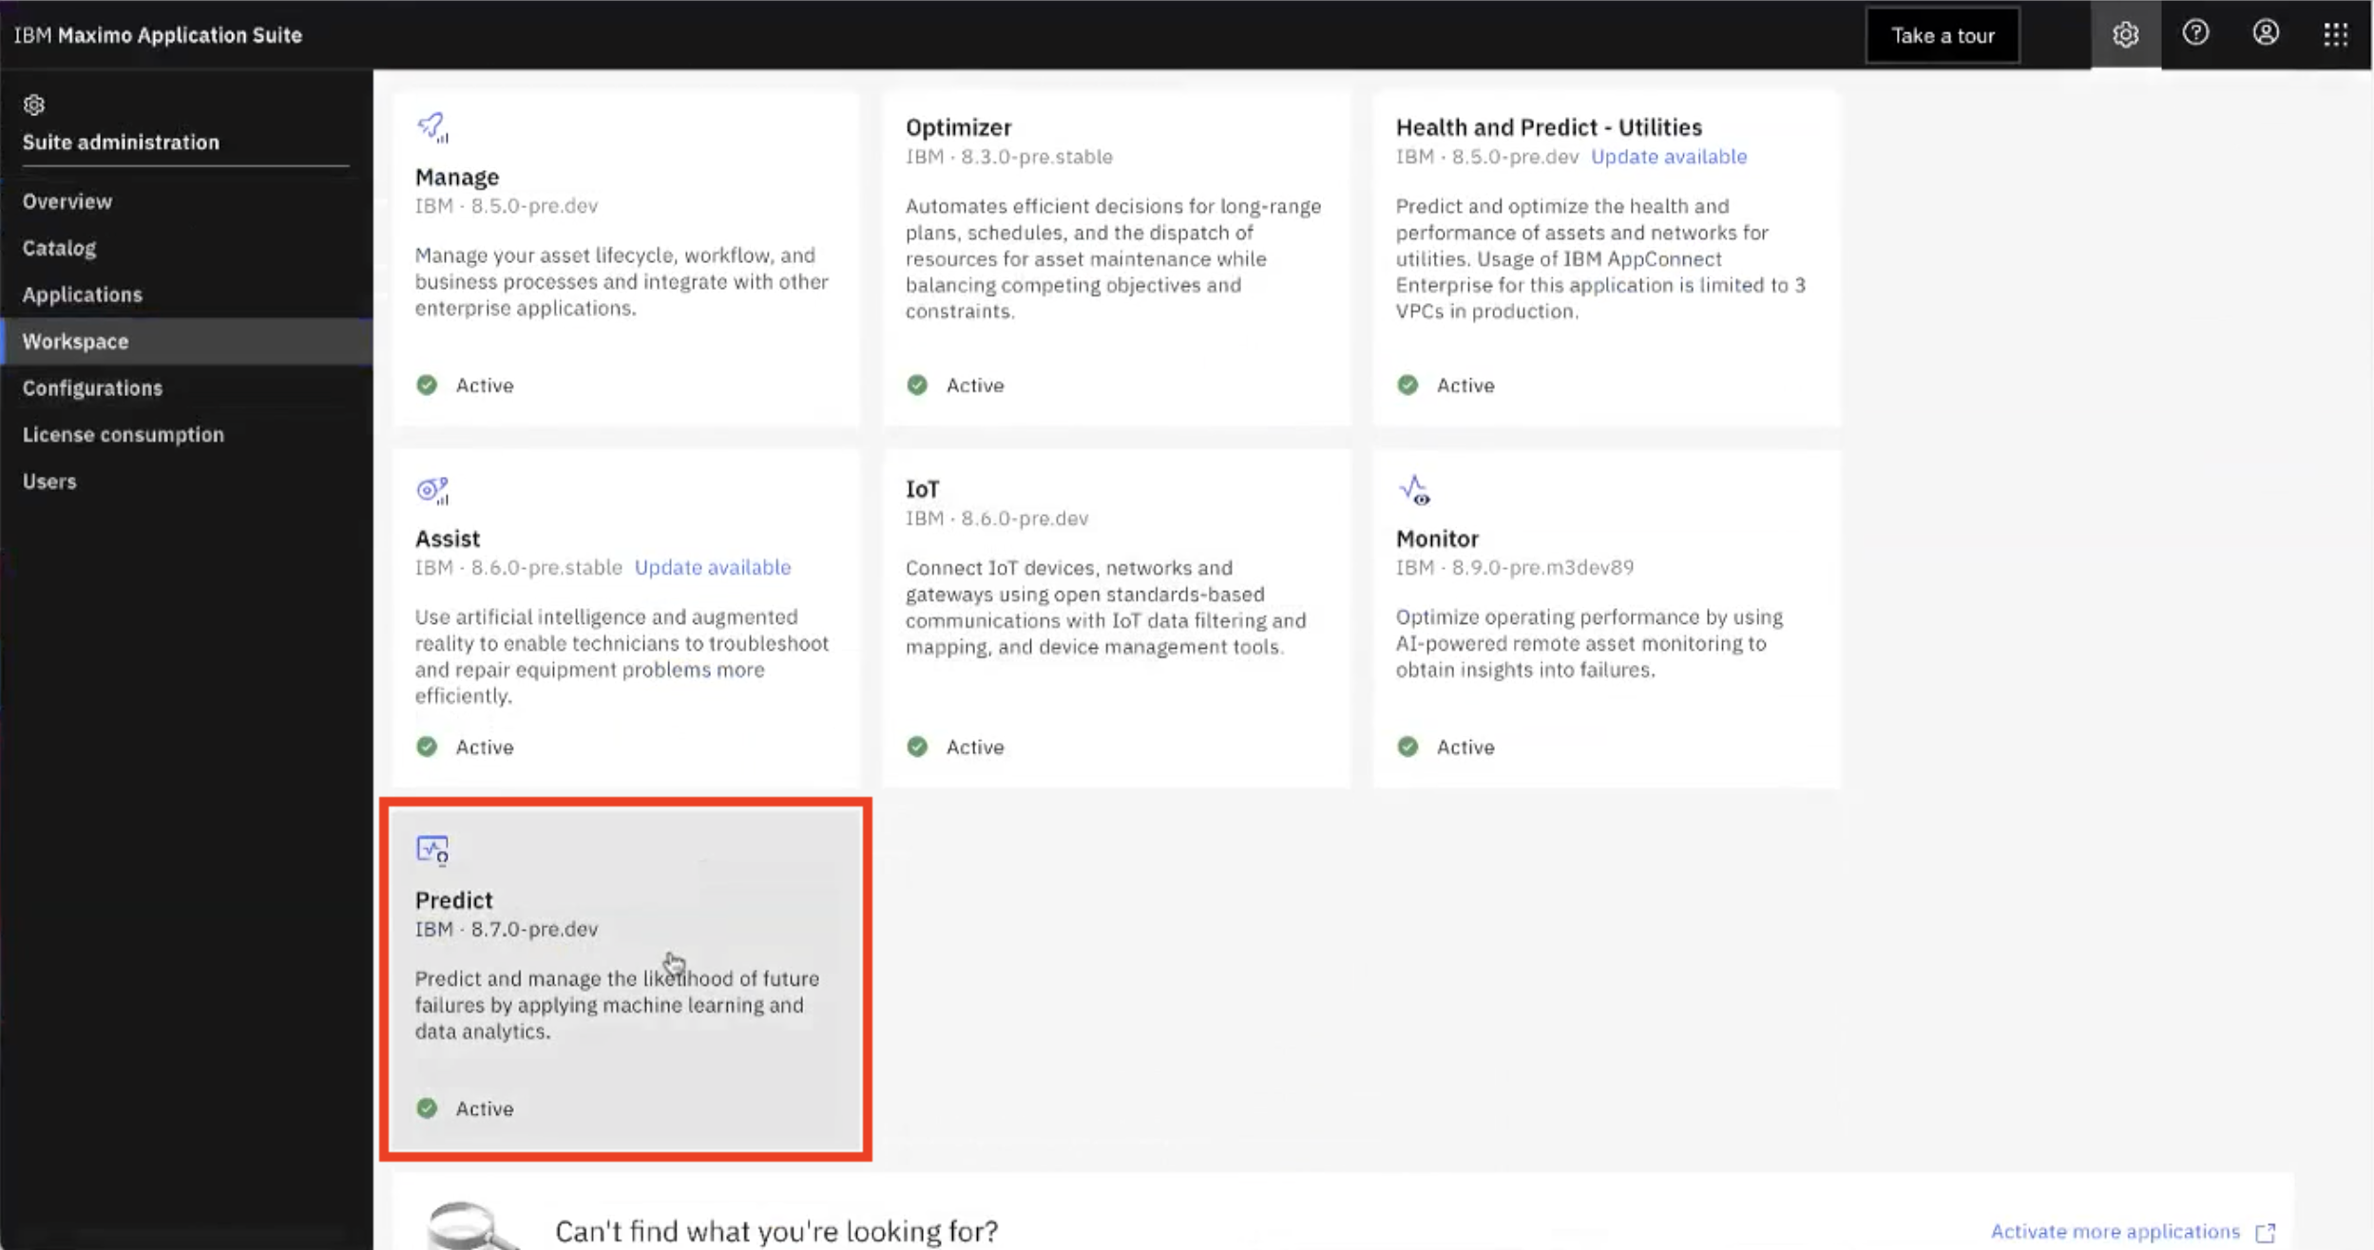Open the user profile icon
2374x1250 pixels.
coord(2266,33)
